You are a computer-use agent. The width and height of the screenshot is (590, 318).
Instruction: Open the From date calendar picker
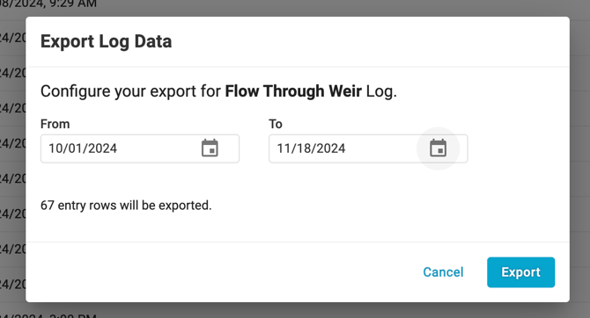tap(210, 148)
